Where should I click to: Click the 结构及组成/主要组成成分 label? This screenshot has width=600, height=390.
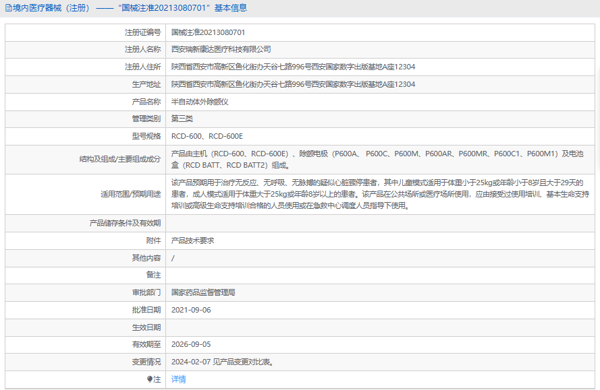[x=120, y=159]
